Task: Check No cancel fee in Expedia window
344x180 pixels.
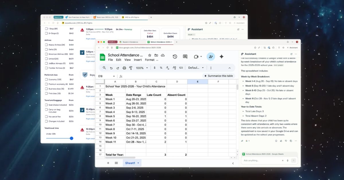Action: click(x=47, y=117)
